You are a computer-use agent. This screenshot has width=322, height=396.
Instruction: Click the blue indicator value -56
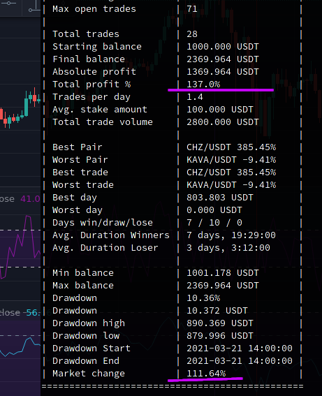click(32, 313)
